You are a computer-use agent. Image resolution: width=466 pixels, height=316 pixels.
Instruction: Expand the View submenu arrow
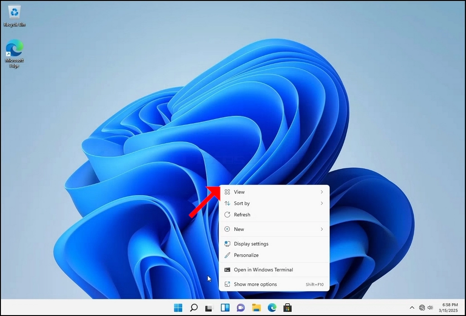tap(321, 192)
